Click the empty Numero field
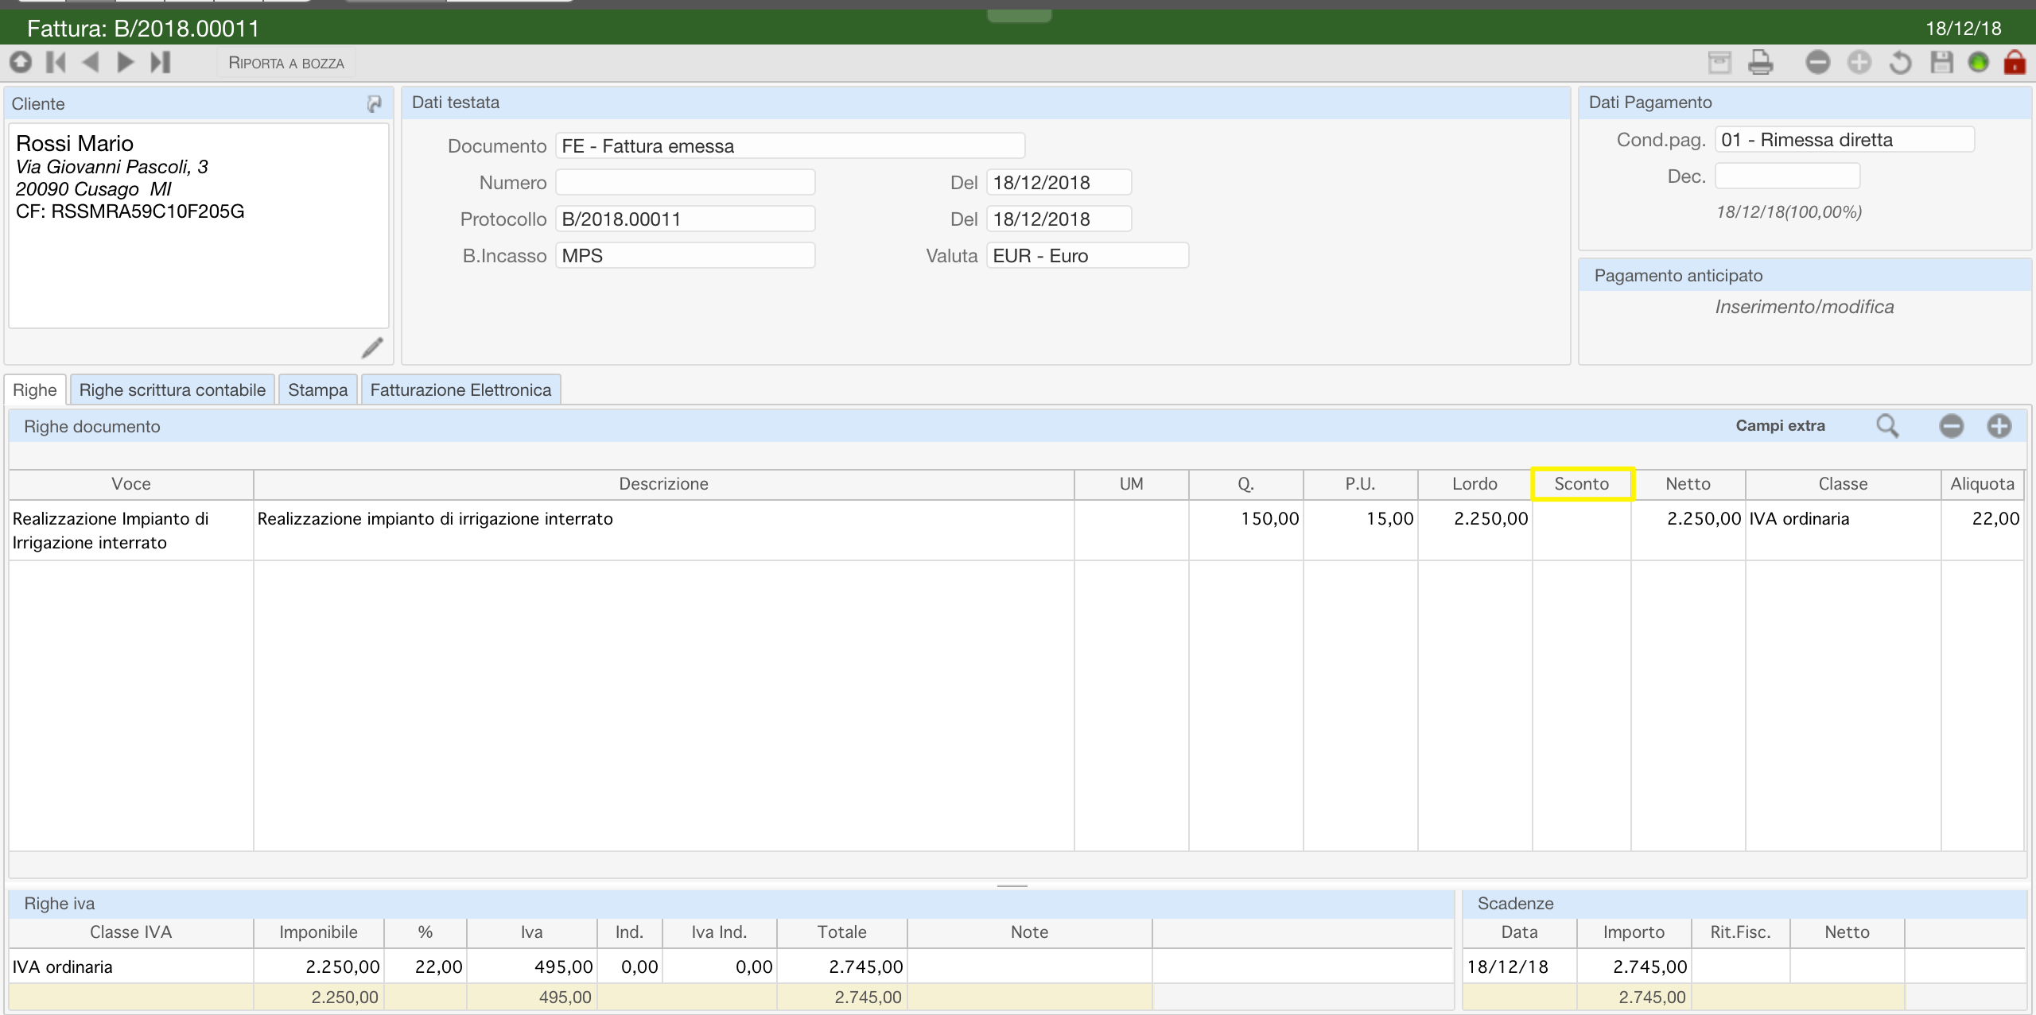Viewport: 2036px width, 1015px height. (x=685, y=182)
